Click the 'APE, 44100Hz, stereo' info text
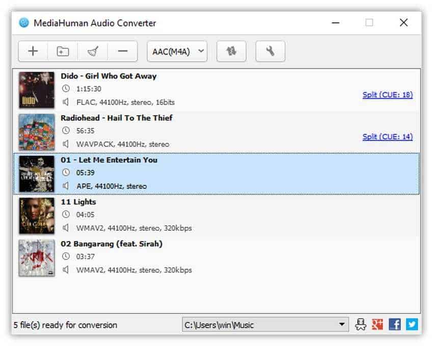 coord(112,187)
